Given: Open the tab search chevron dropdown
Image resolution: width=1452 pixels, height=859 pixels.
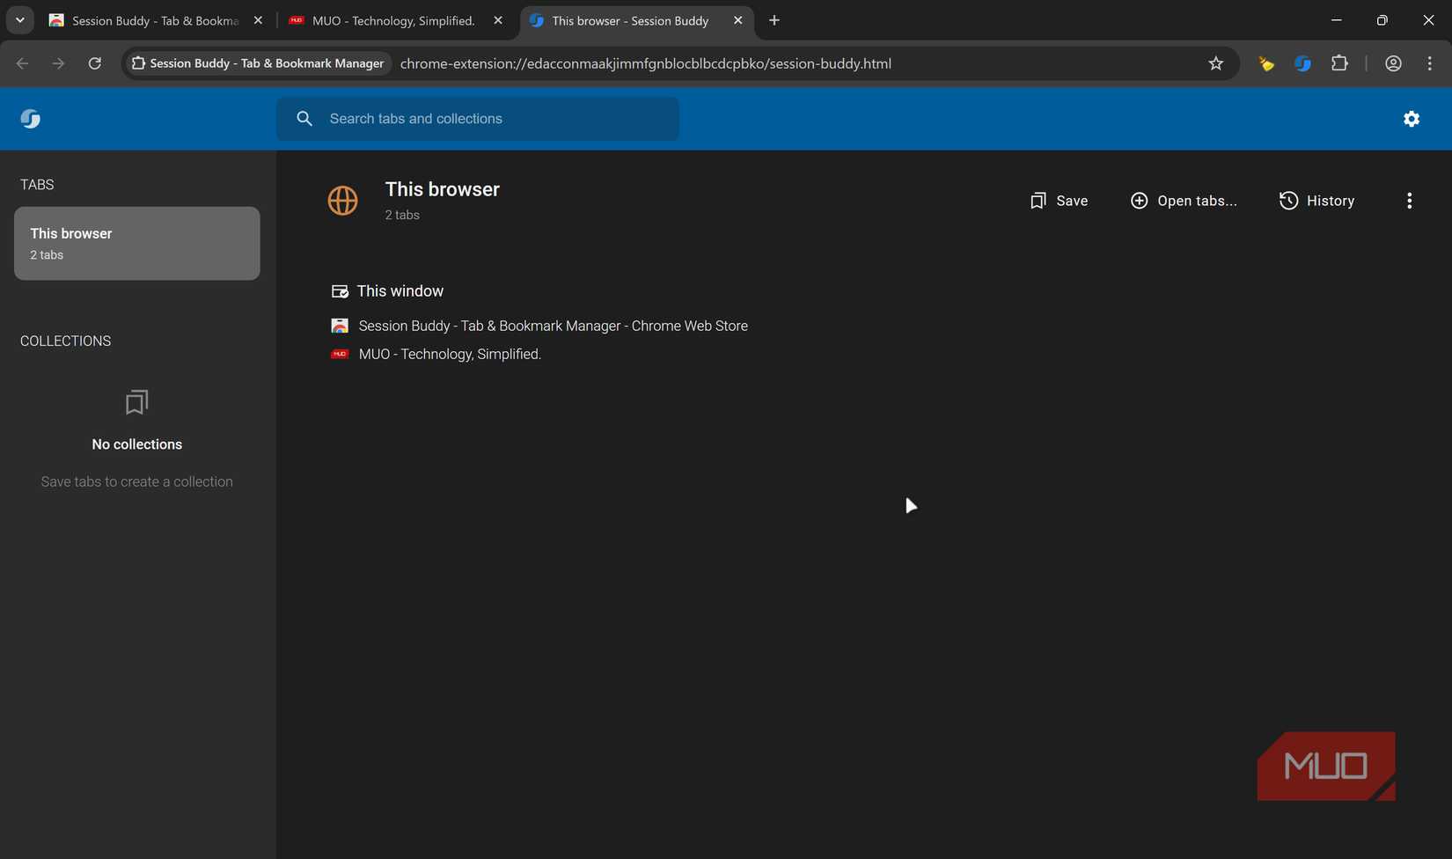Looking at the screenshot, I should pyautogui.click(x=19, y=19).
